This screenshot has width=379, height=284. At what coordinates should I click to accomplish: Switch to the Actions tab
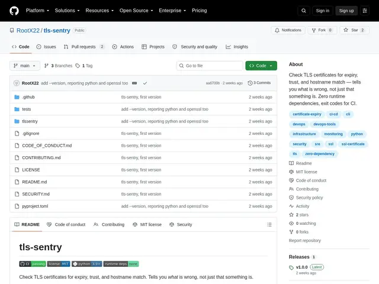(123, 47)
